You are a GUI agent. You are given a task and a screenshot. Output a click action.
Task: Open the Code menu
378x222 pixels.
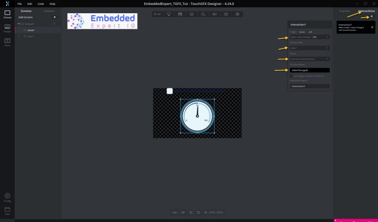tap(41, 4)
